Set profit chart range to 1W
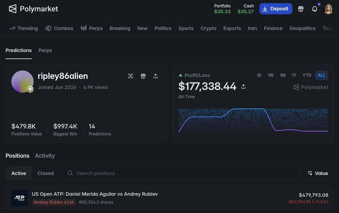The width and height of the screenshot is (339, 213). [271, 75]
